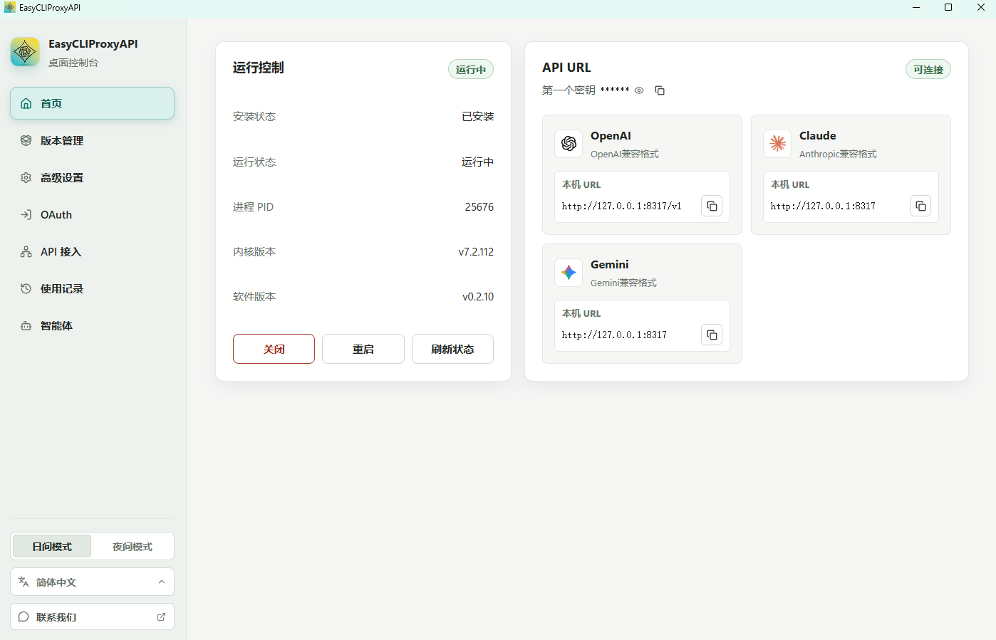The image size is (996, 640).
Task: Click the Anthropic兼容格式 subtitle
Action: point(838,154)
